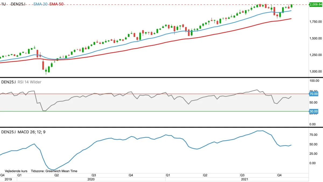Click the 1,000.00 price axis label

[x=316, y=71]
